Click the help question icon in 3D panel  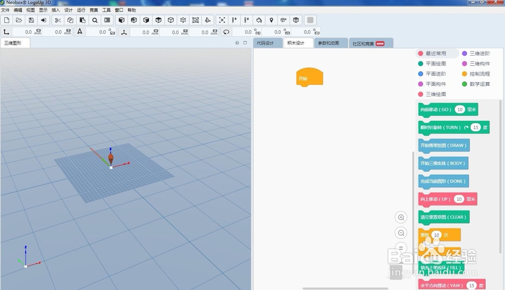(237, 43)
